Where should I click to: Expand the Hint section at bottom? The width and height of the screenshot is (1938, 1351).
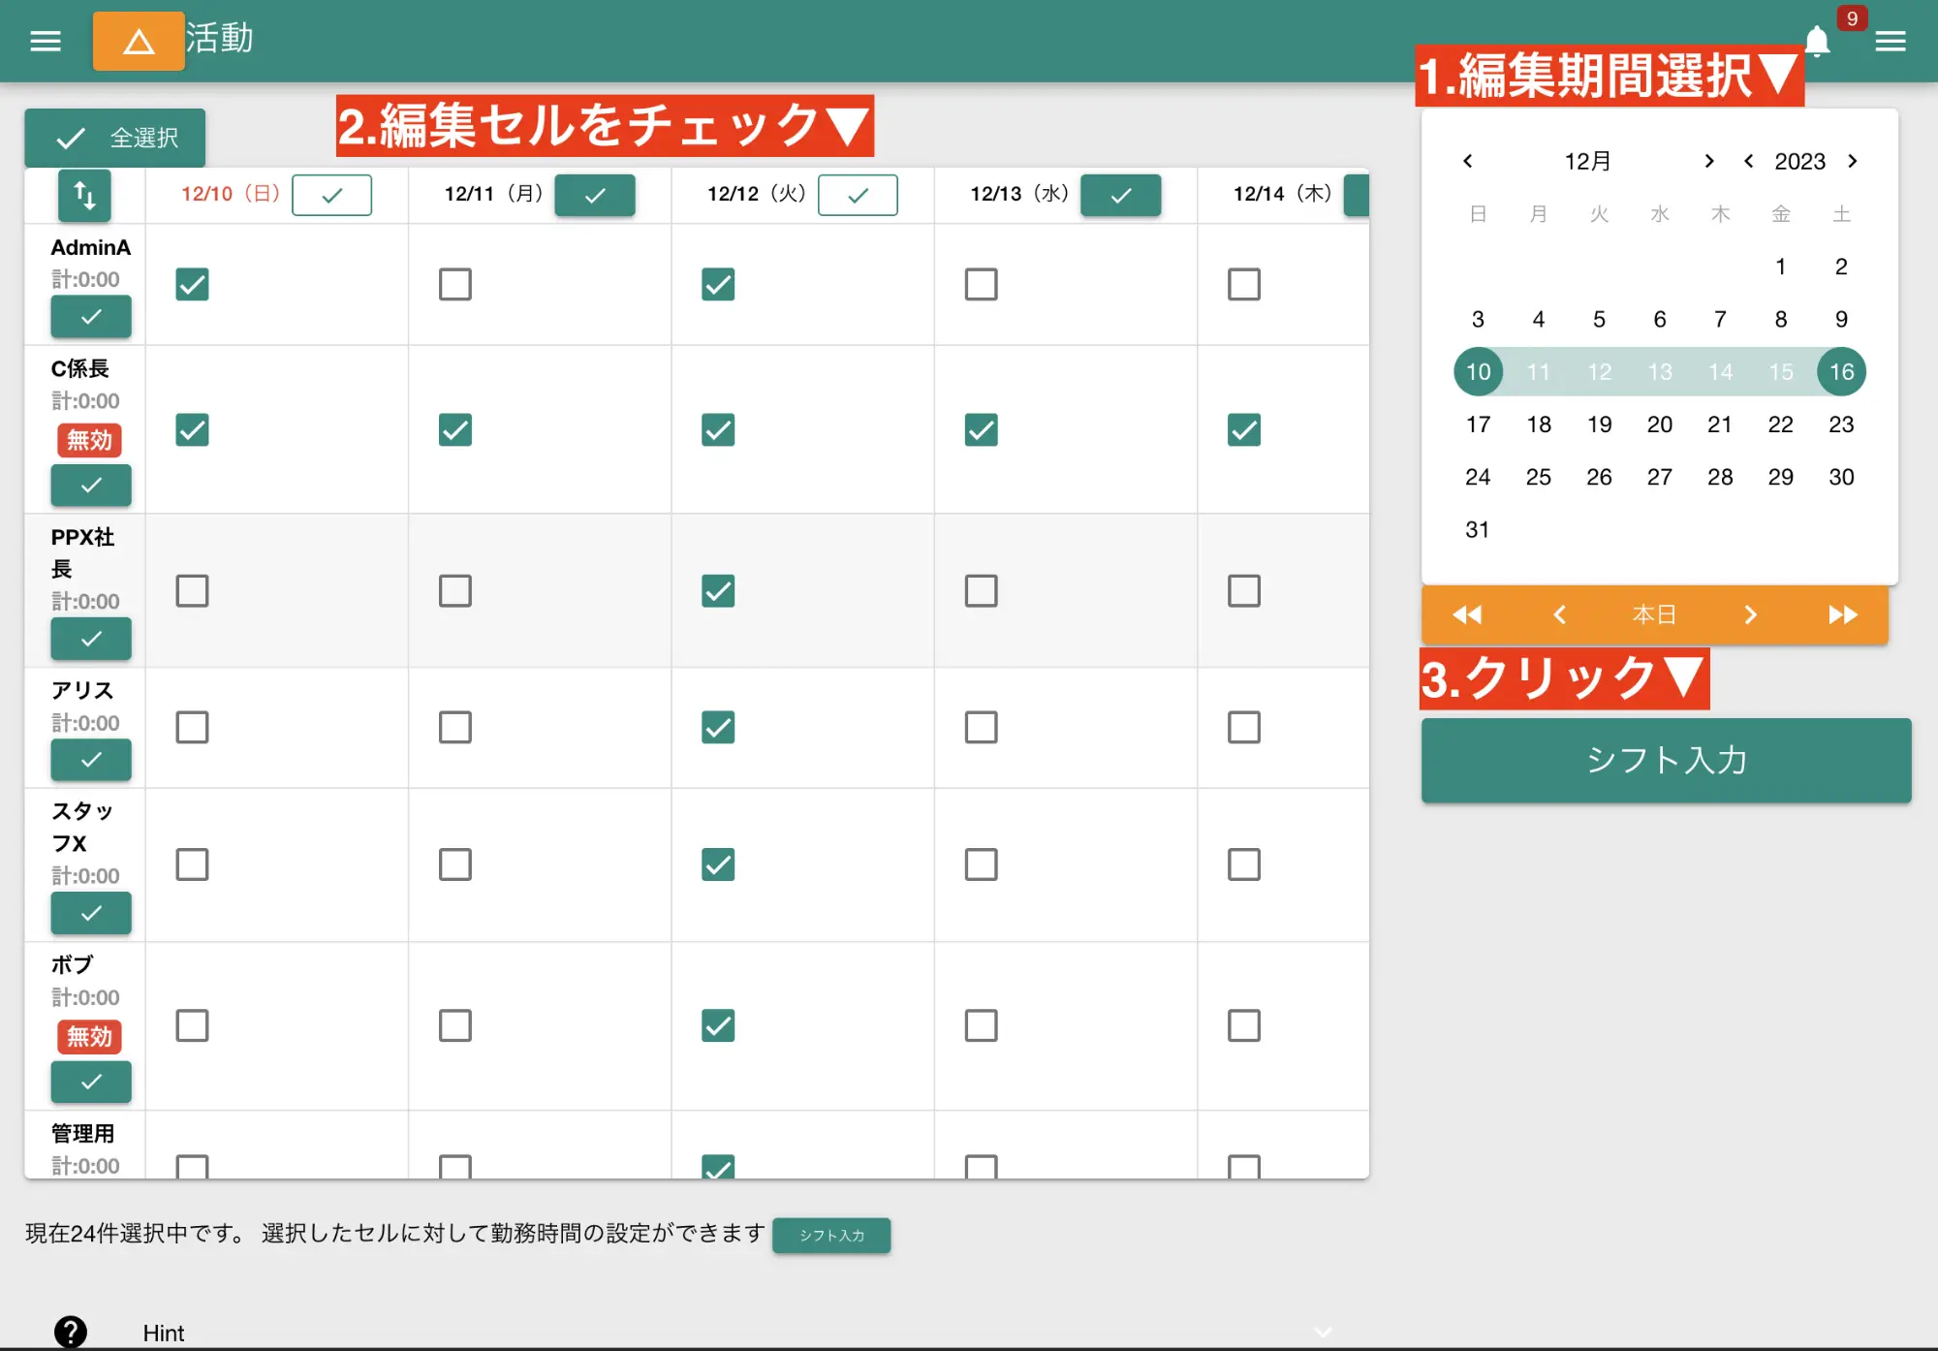click(x=1321, y=1331)
